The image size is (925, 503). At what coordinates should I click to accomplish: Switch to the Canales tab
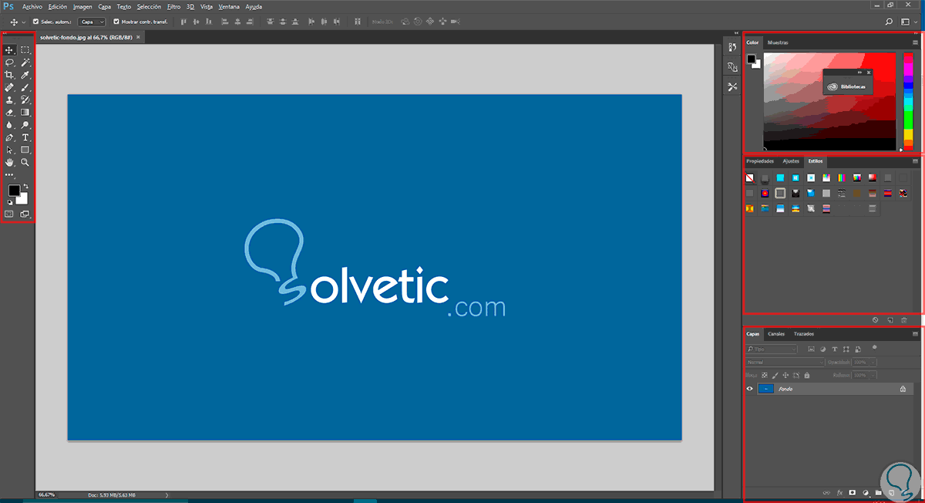[776, 334]
